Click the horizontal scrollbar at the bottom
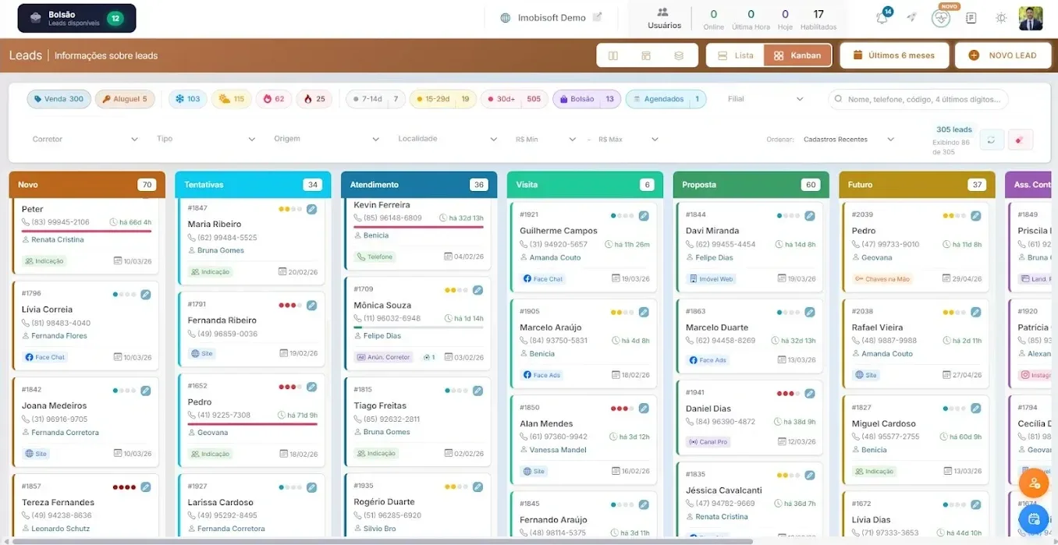1058x545 pixels. (x=381, y=540)
